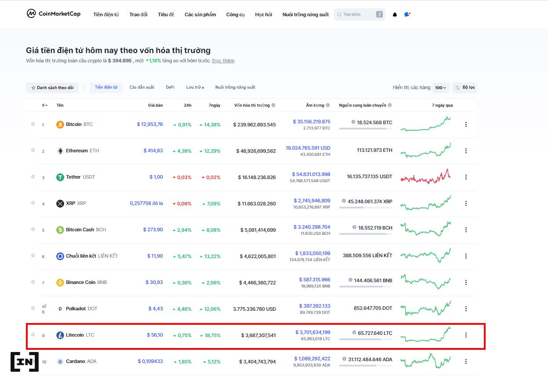Open the notifications bell icon
This screenshot has width=548, height=377.
395,14
